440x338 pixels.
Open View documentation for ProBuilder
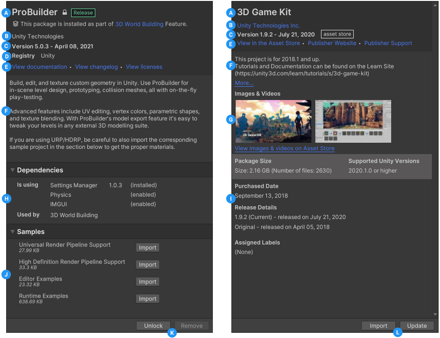click(39, 67)
